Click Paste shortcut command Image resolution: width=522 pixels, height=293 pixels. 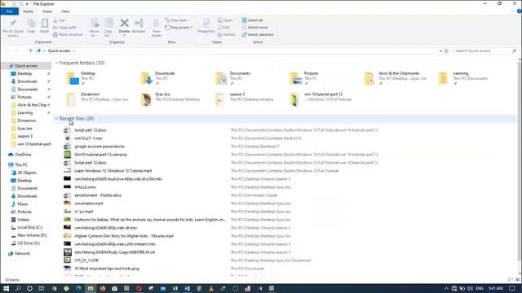click(68, 34)
